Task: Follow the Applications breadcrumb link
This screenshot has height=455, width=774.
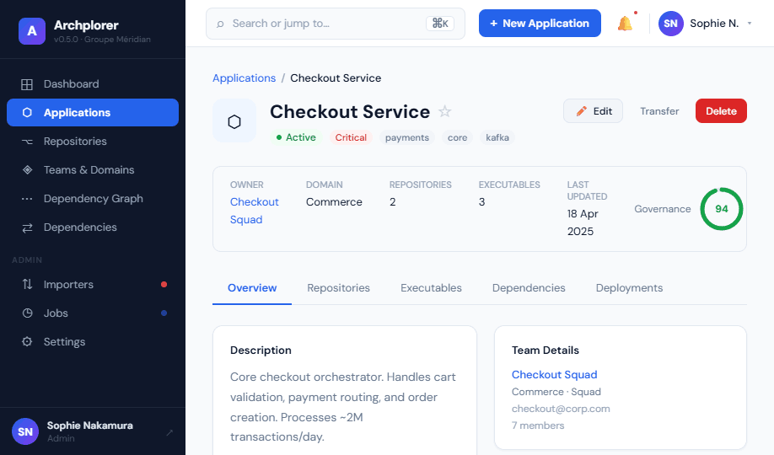Action: click(244, 78)
